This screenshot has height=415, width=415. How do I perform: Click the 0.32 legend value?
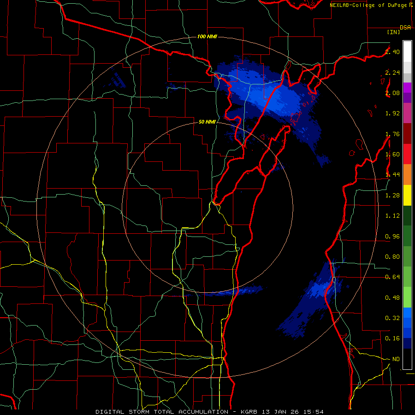point(392,318)
